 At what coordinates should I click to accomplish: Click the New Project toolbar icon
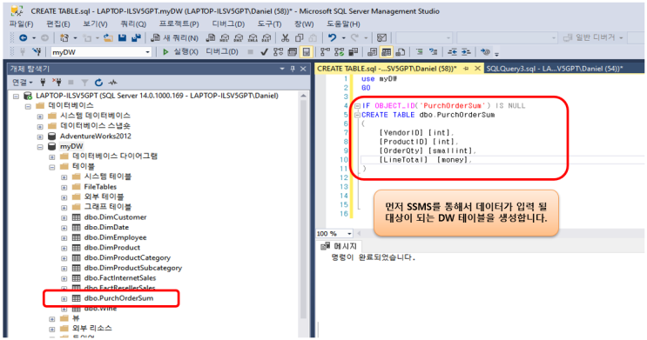[64, 38]
